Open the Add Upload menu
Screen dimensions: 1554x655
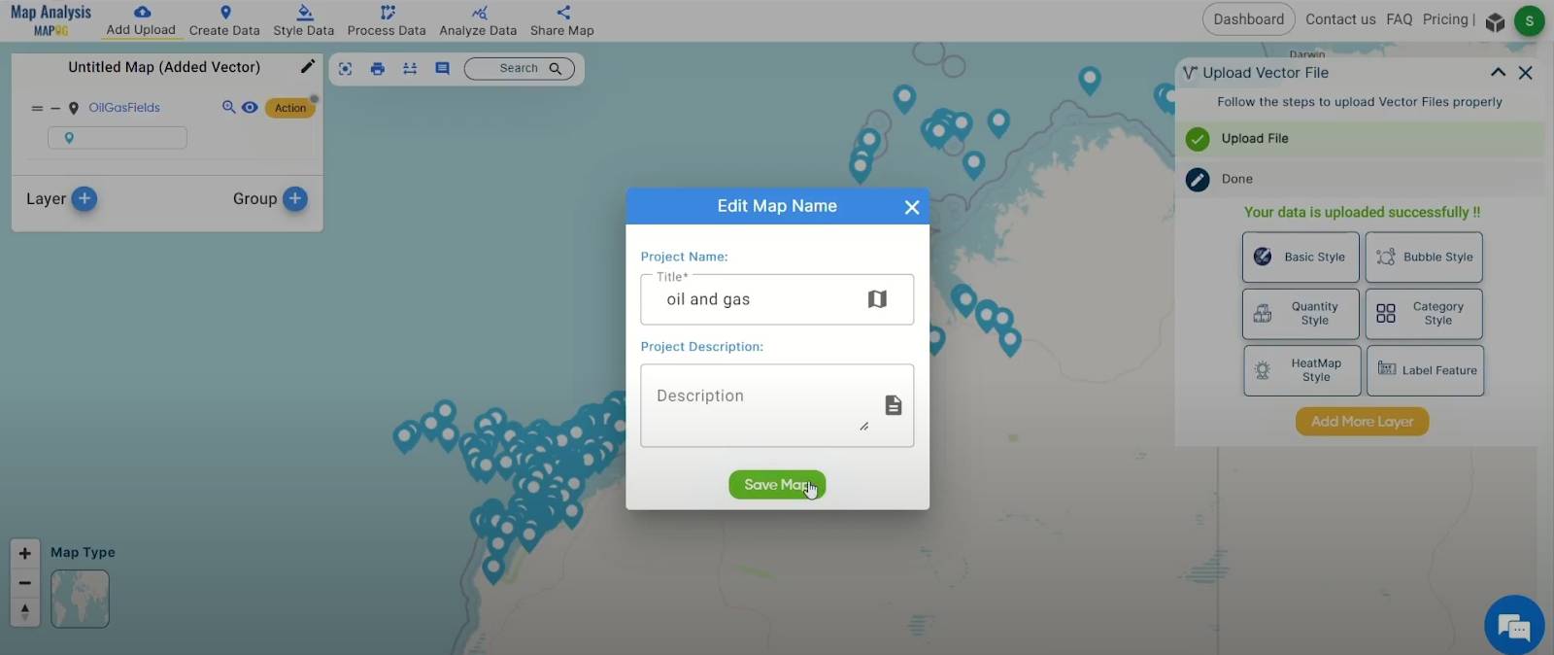(x=141, y=20)
